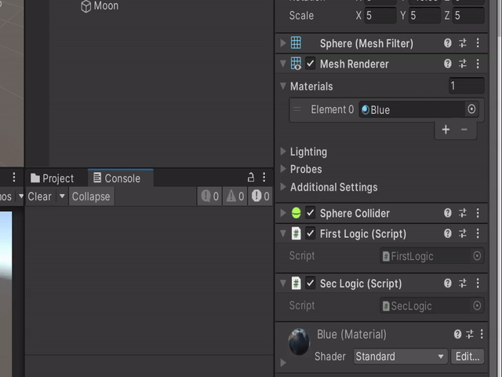Toggle Collapse in the console

coord(91,196)
